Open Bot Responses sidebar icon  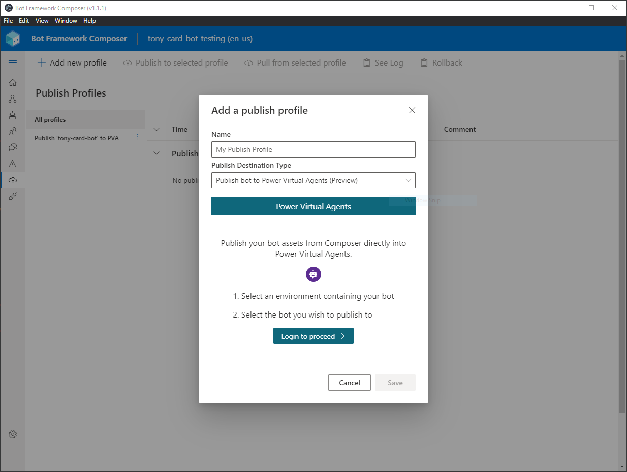click(x=13, y=115)
